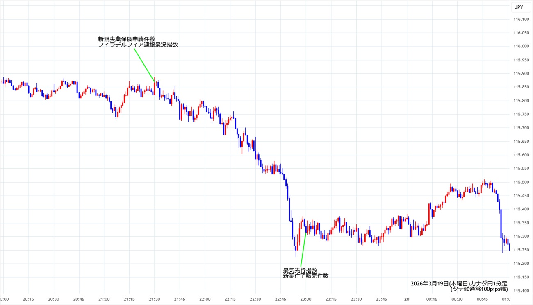Click the 景気先行指数 annotation text
This screenshot has height=305, width=533.
click(300, 270)
